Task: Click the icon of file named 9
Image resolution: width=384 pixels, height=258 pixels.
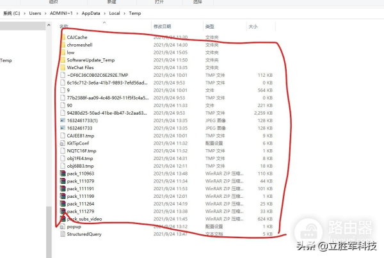Action: [63, 90]
